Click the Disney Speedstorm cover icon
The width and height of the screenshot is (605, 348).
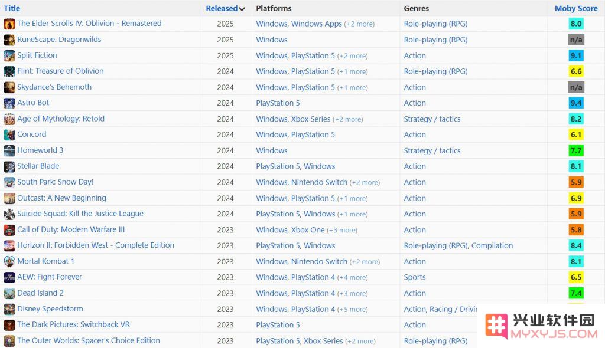pyautogui.click(x=9, y=309)
